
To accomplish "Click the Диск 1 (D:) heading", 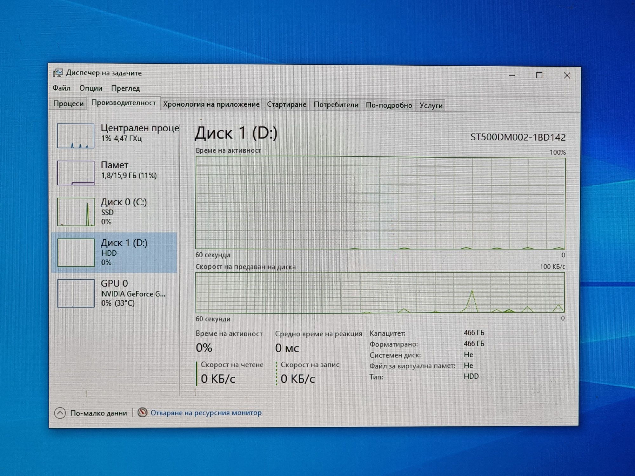I will [236, 133].
